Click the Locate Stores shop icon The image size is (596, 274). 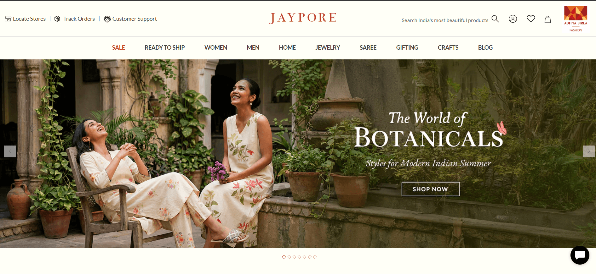point(8,19)
